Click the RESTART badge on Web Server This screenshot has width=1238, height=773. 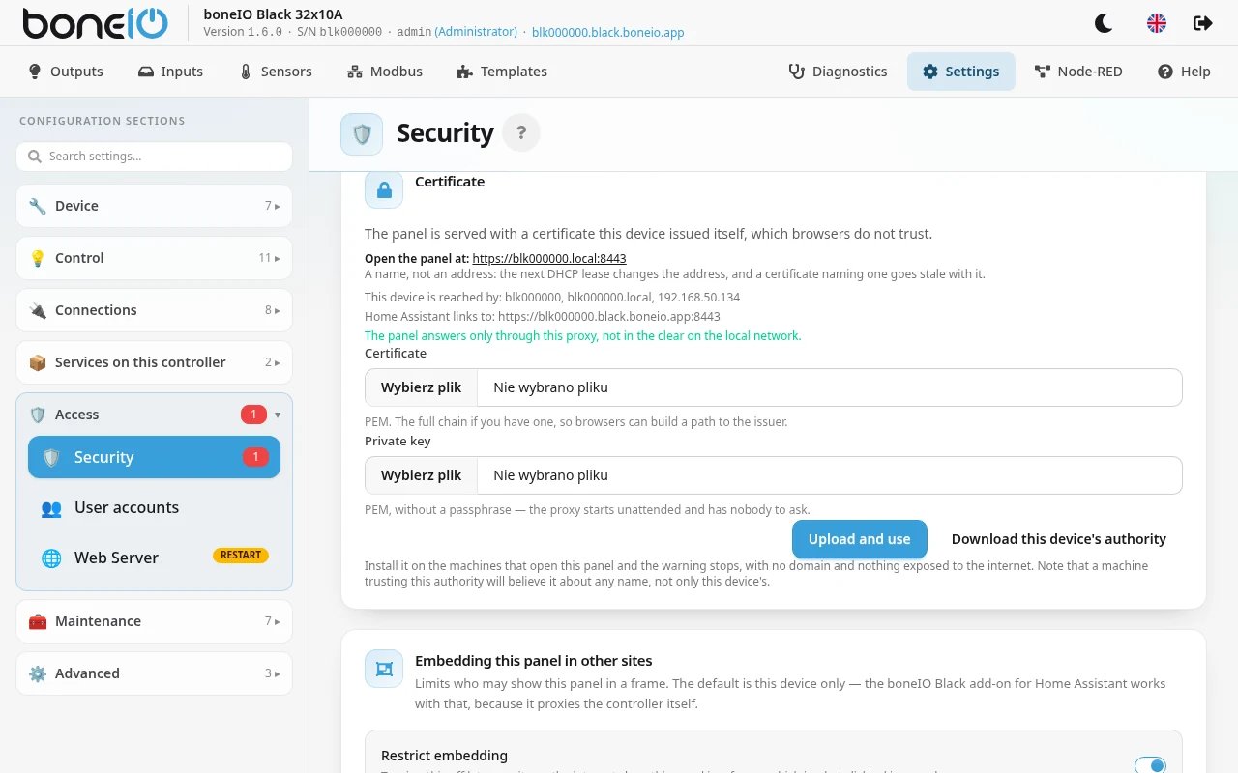click(241, 556)
